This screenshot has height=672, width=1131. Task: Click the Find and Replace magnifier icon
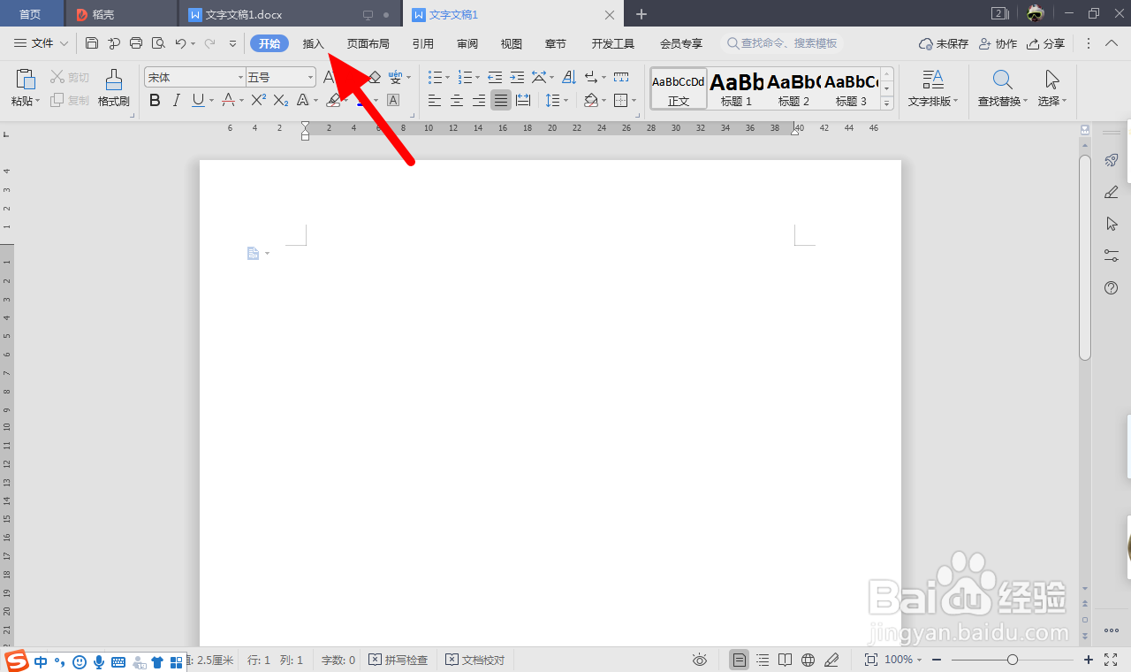[1002, 80]
